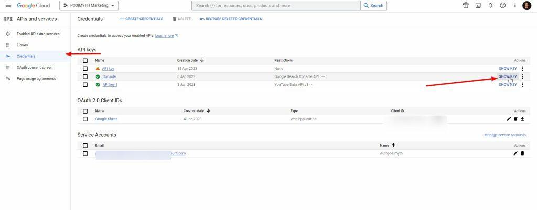This screenshot has width=537, height=210.
Task: Click the Page usage agreements sidebar icon
Action: 8,79
